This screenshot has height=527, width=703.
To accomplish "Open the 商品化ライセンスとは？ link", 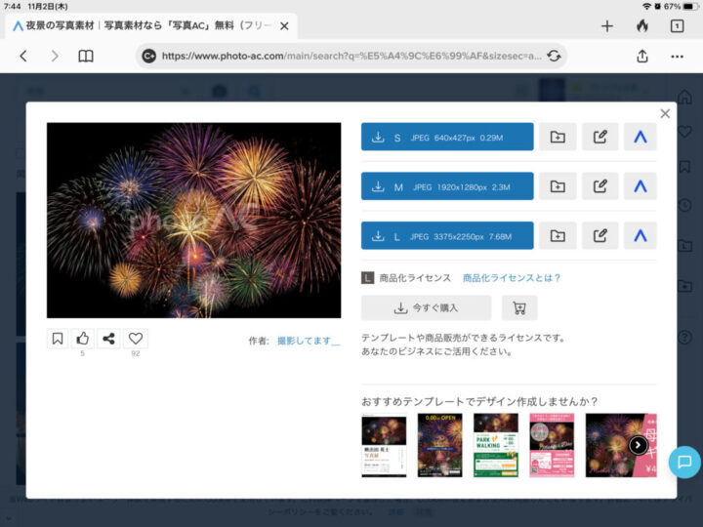I will pos(512,278).
